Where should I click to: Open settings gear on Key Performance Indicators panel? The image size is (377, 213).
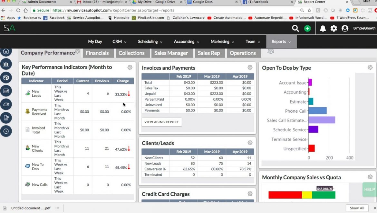(x=130, y=67)
